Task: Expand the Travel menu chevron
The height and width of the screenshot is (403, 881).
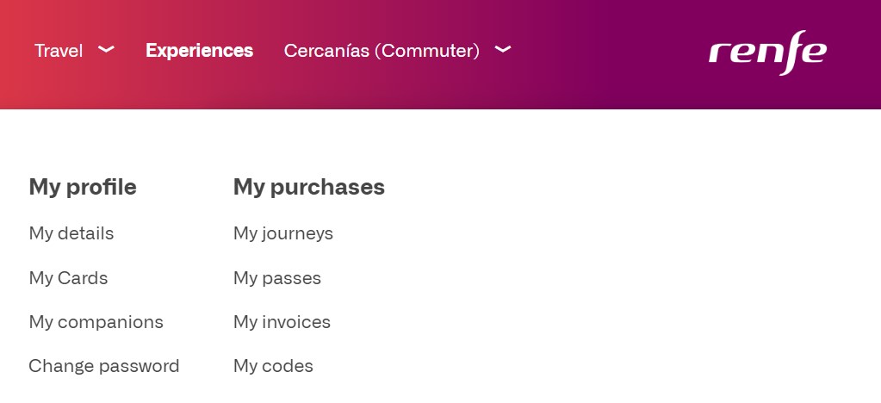Action: click(107, 49)
